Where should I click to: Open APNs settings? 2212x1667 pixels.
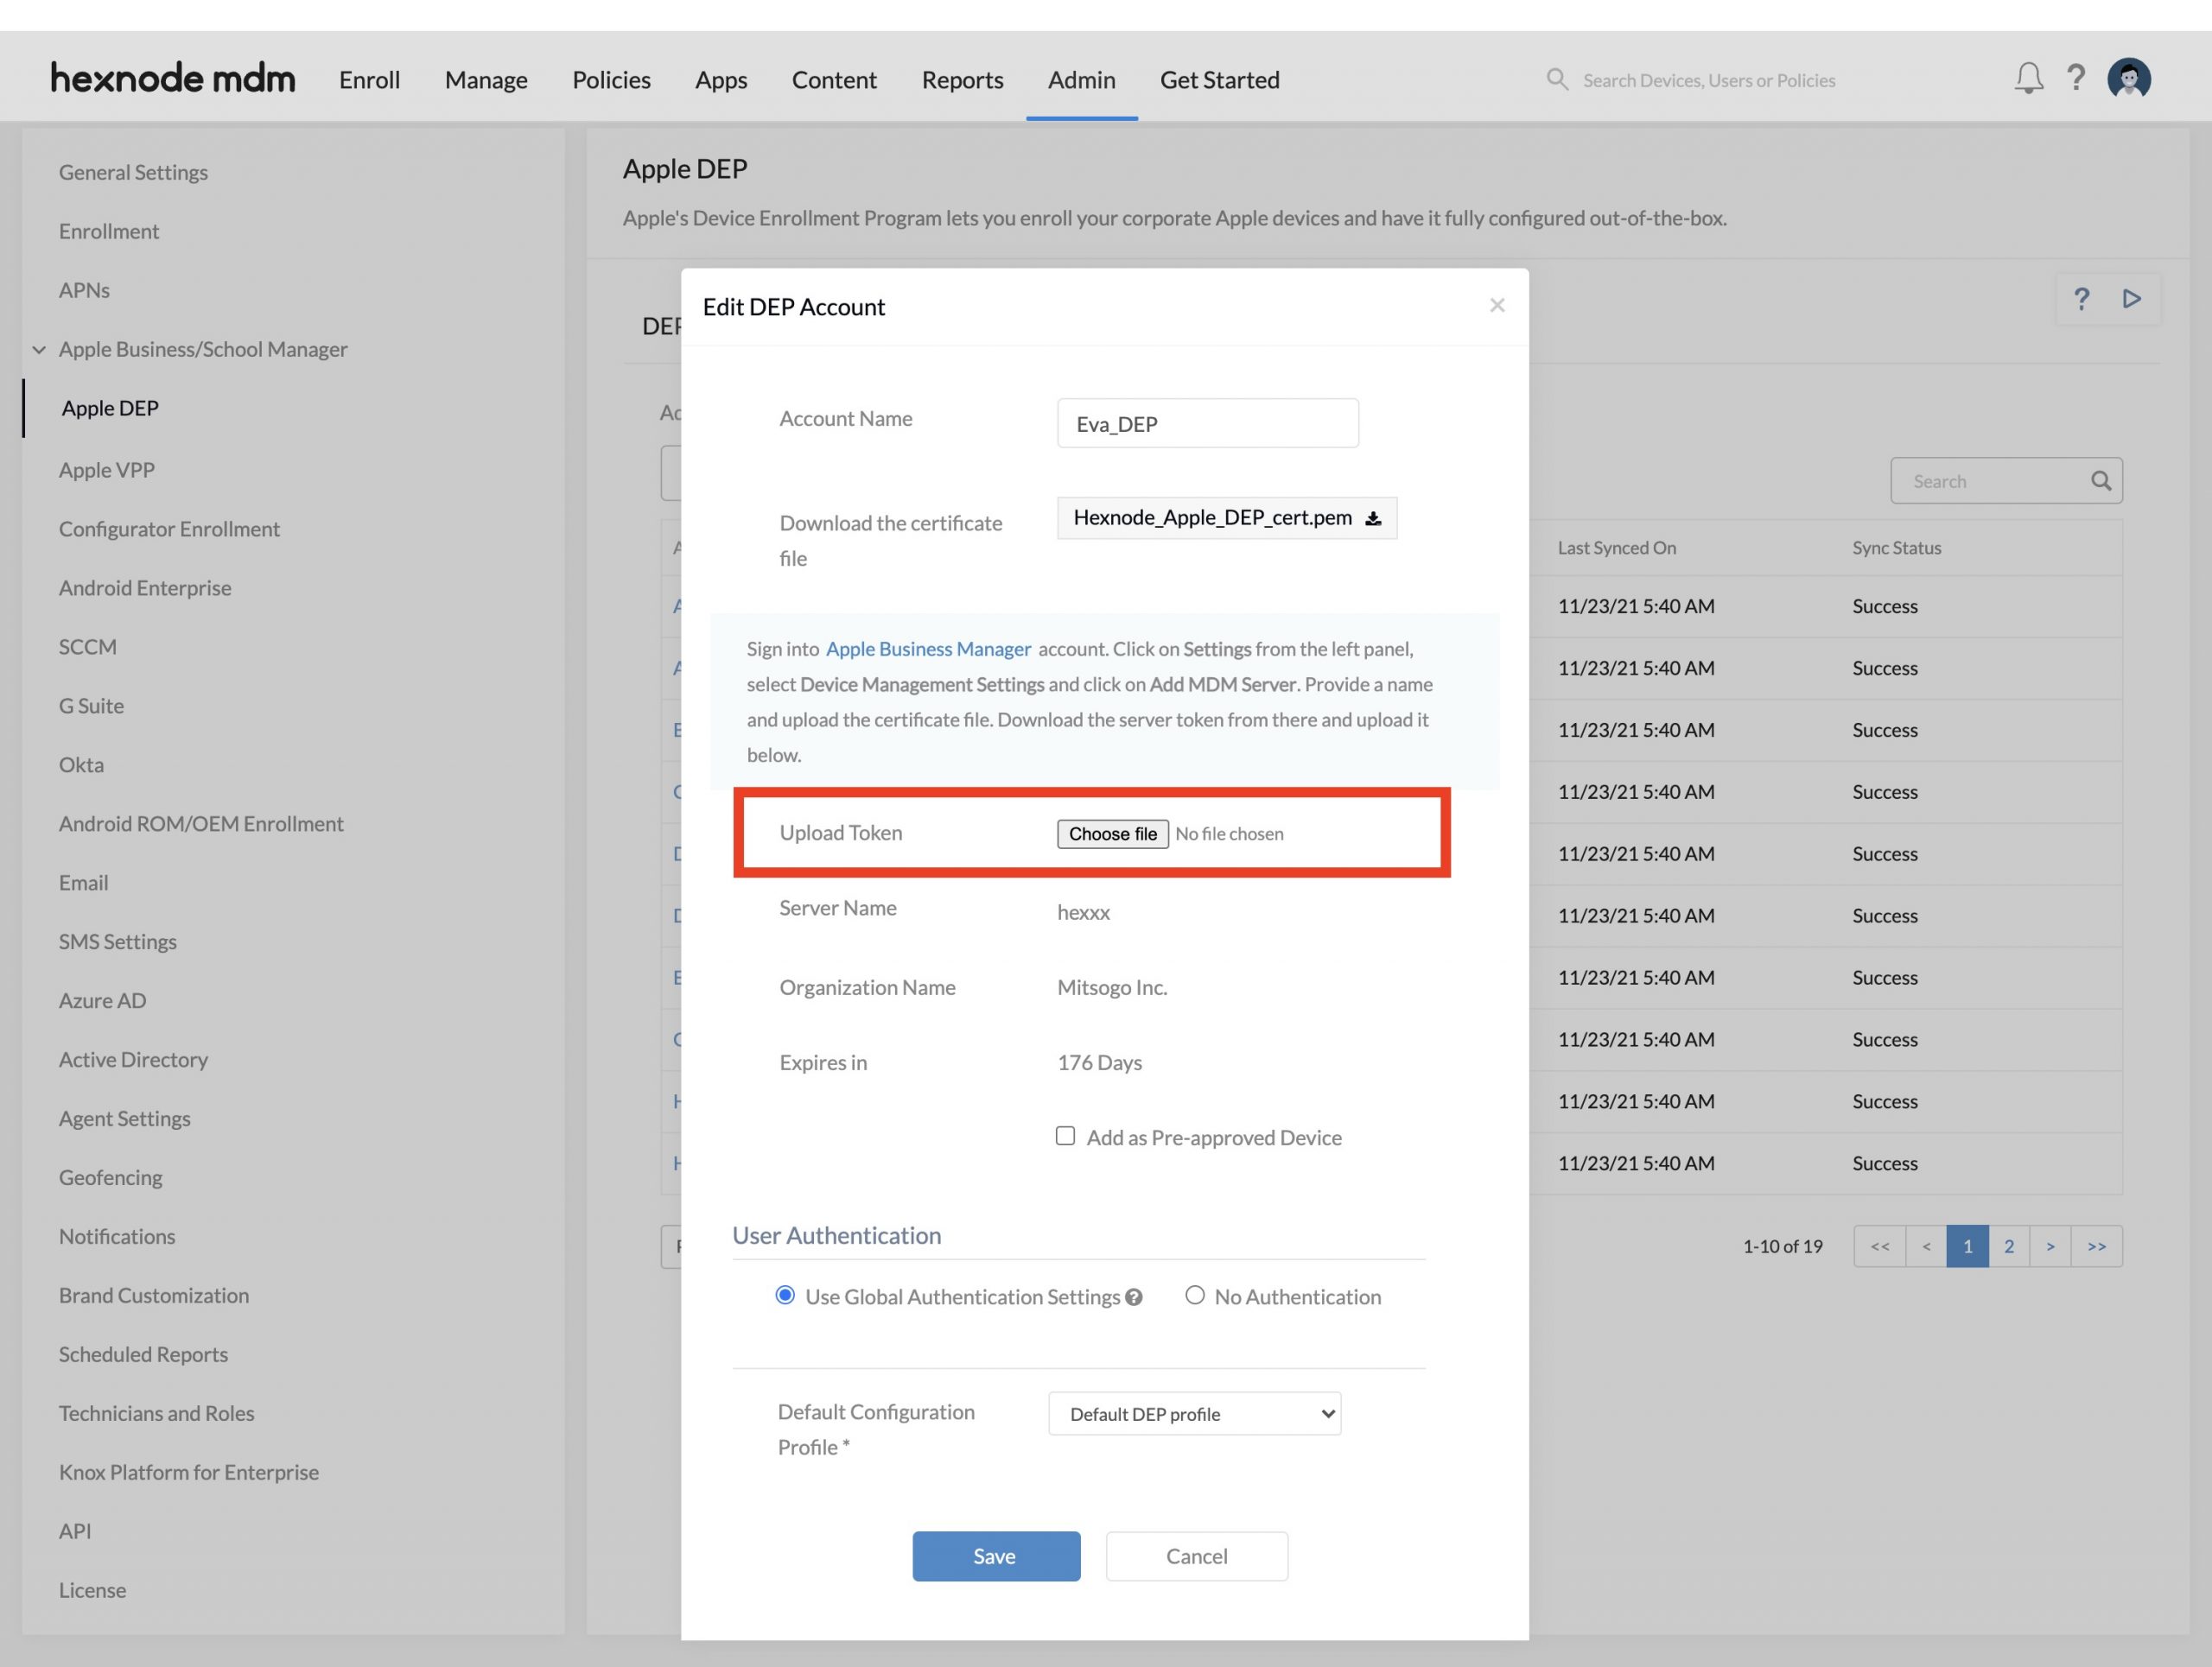tap(84, 290)
